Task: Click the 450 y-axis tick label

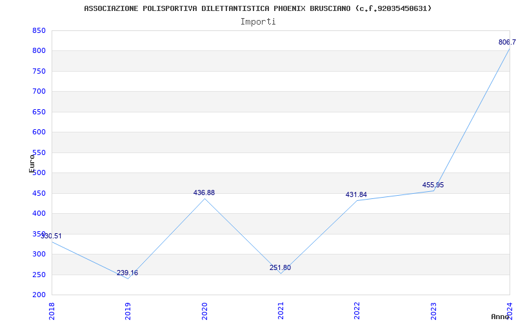Action: pyautogui.click(x=39, y=193)
